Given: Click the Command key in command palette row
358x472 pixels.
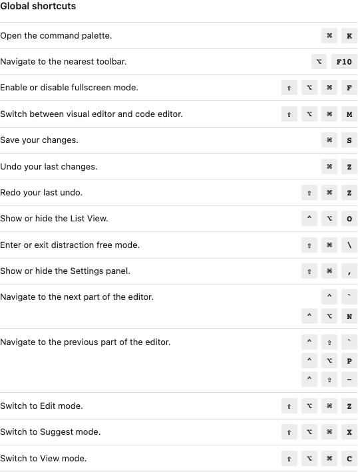Looking at the screenshot, I should coord(329,36).
